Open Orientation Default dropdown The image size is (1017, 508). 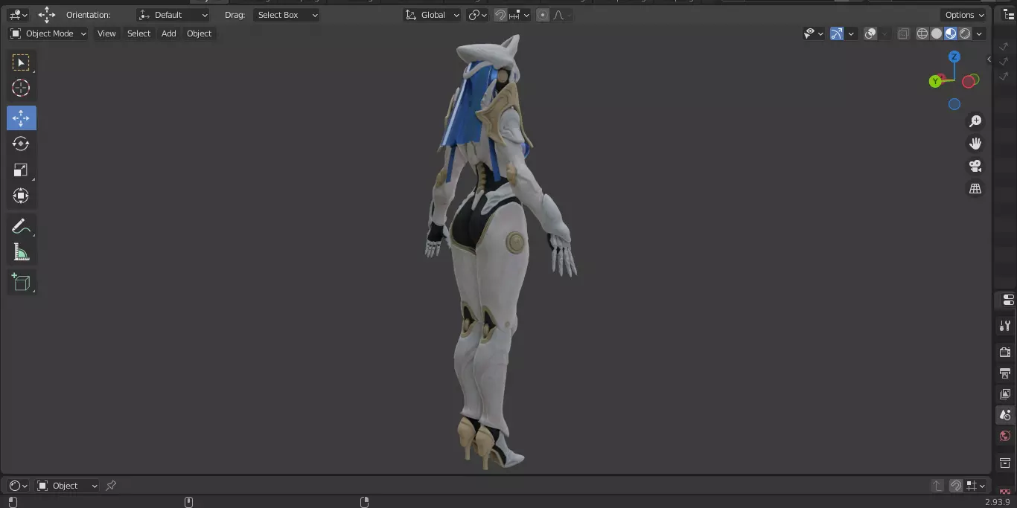173,15
